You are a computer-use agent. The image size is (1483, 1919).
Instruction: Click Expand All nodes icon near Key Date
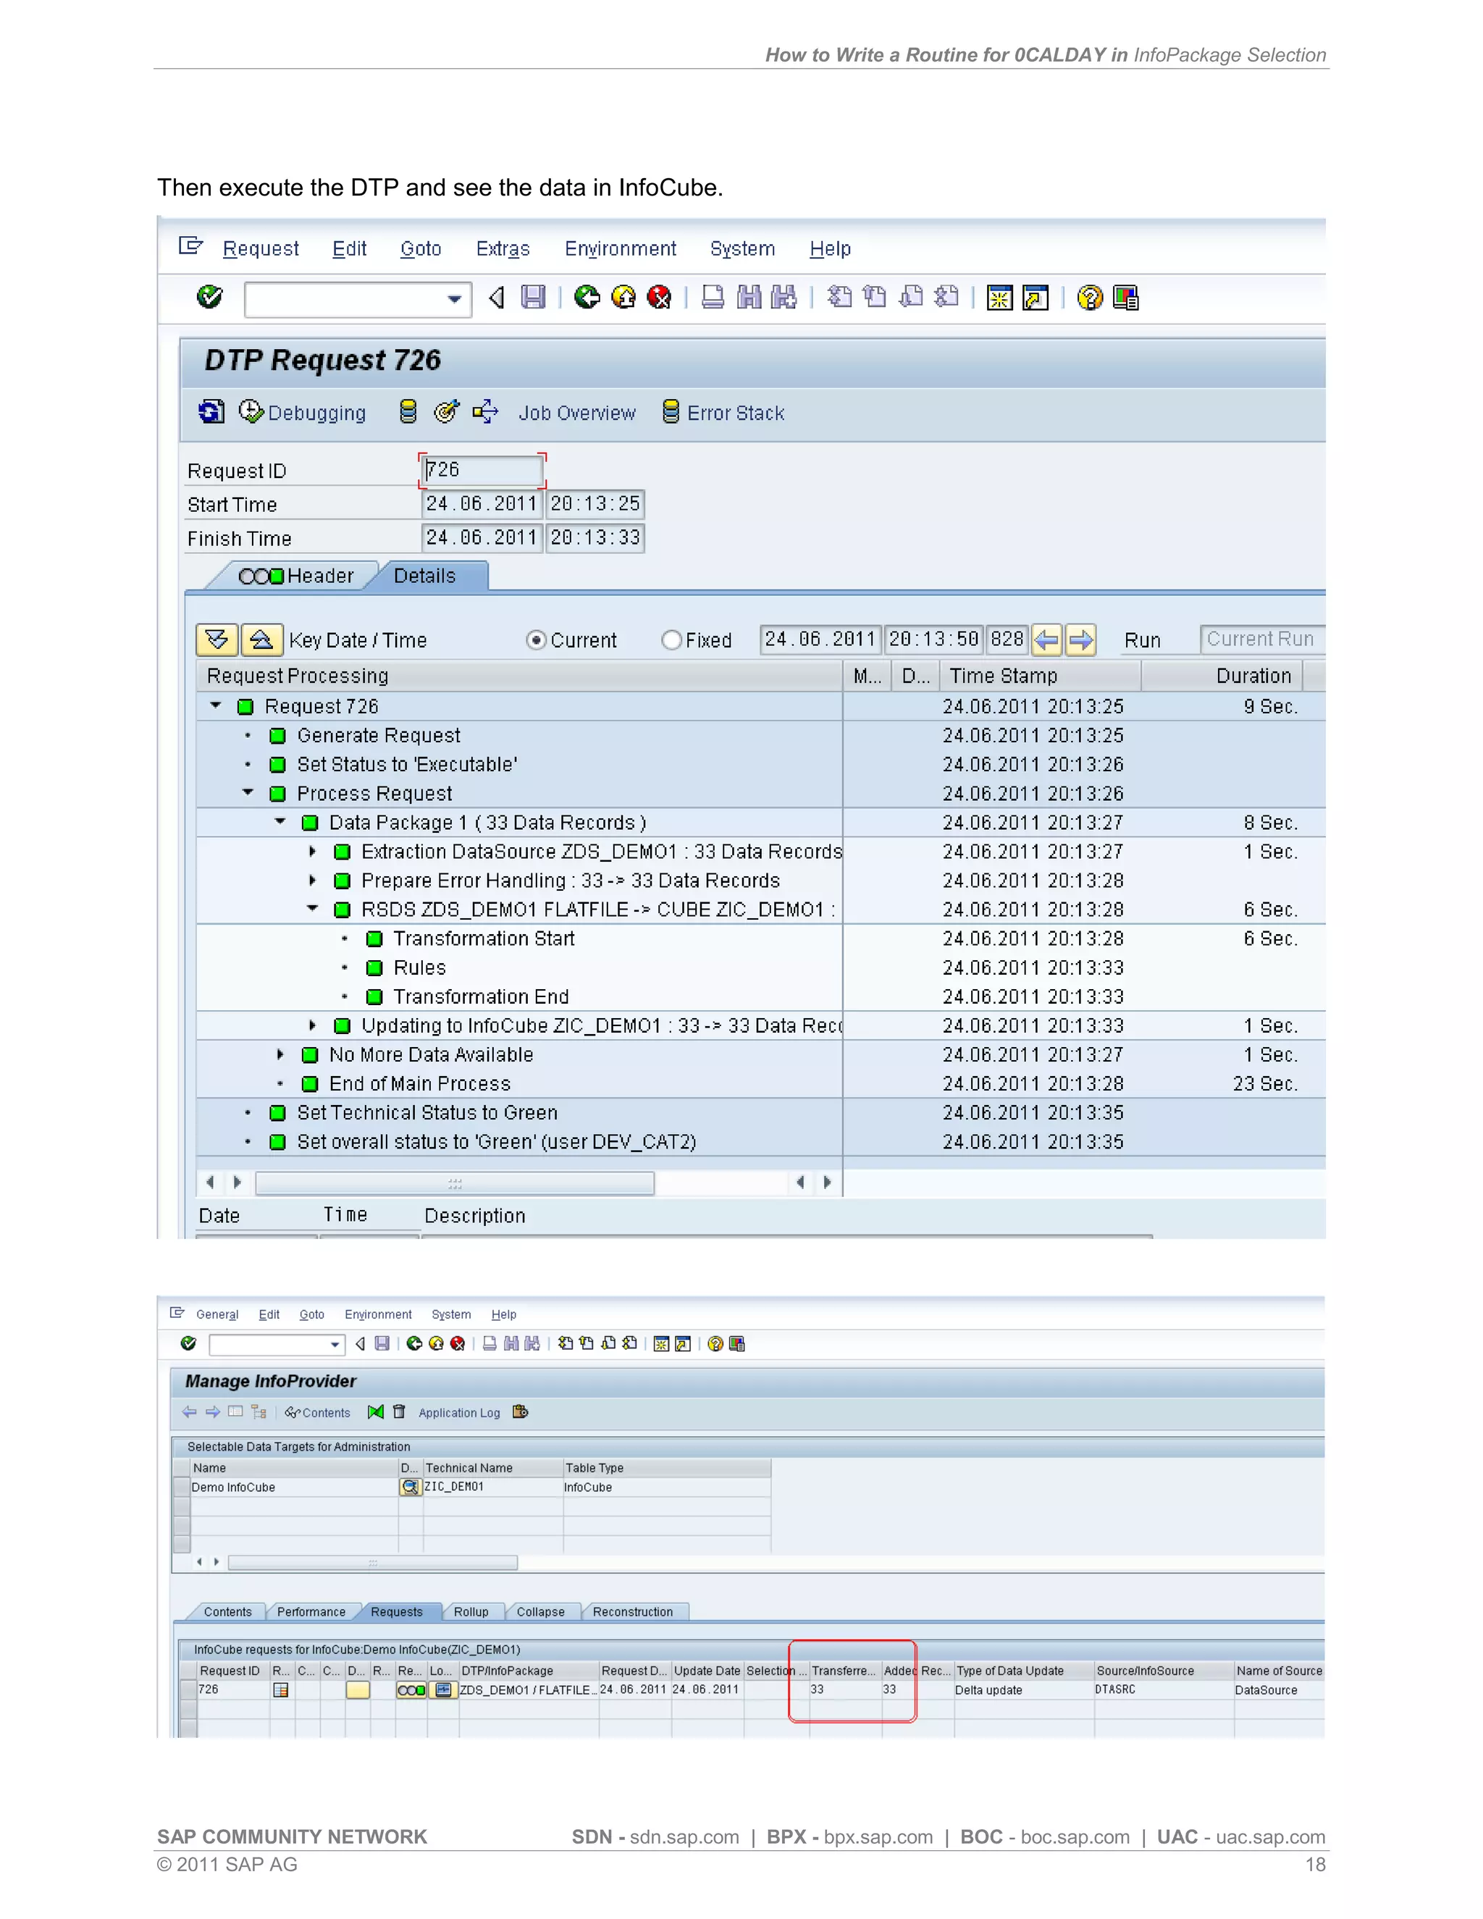coord(217,639)
